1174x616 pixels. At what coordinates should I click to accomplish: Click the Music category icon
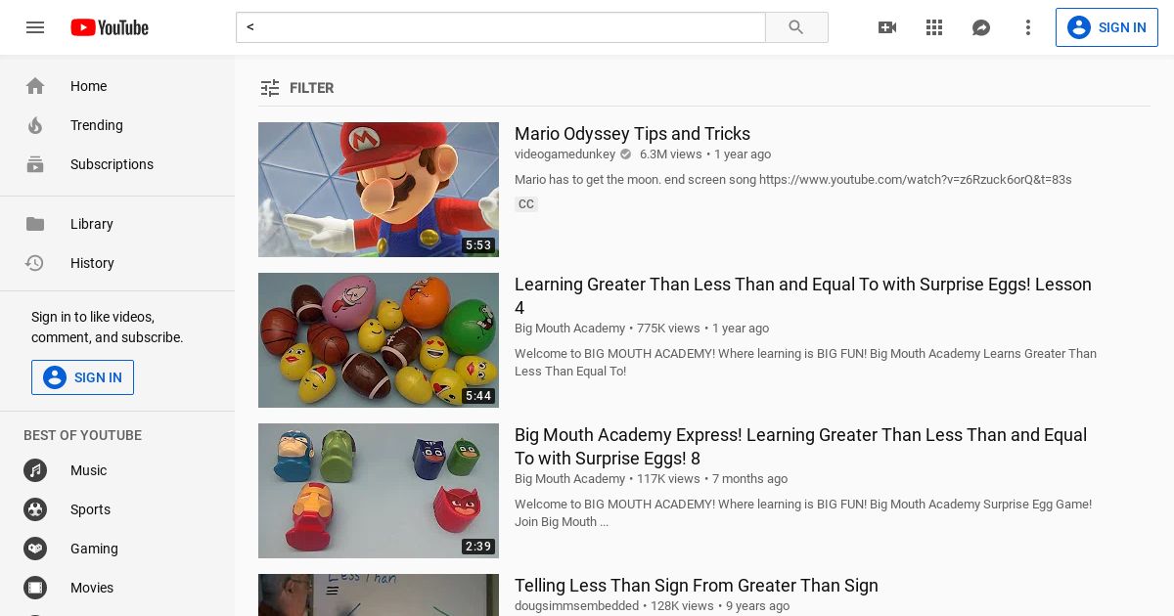[x=35, y=470]
